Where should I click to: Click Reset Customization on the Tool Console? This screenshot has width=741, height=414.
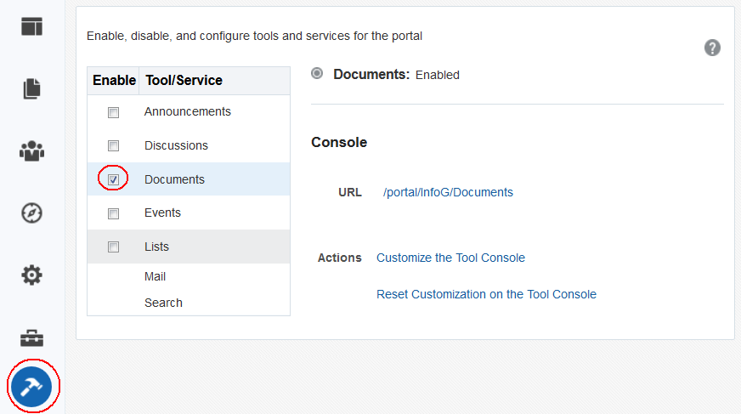pyautogui.click(x=486, y=294)
